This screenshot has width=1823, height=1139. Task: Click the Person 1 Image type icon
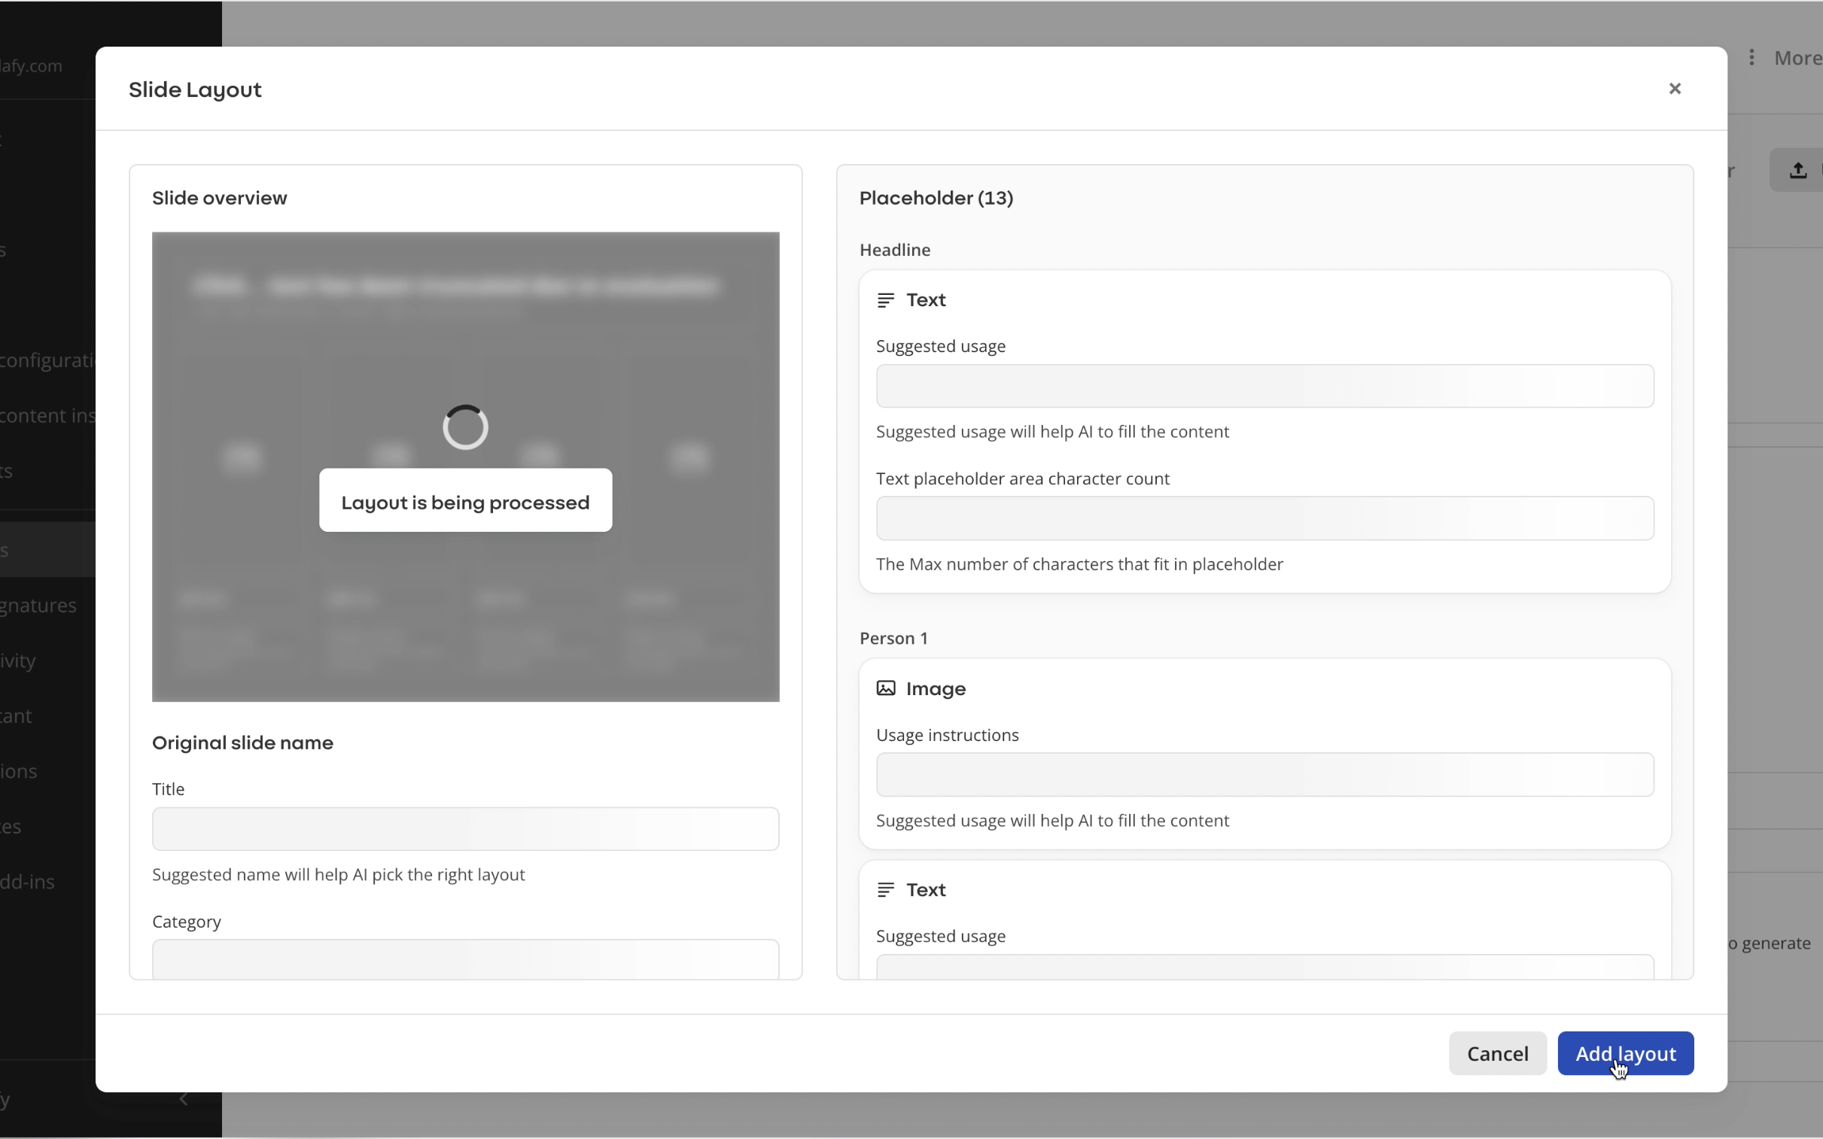(x=885, y=688)
